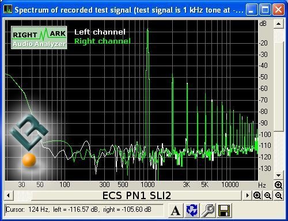Click horizontal zoom-in magnifier with plus sign
Screen dimensions: 288x221
(257, 196)
